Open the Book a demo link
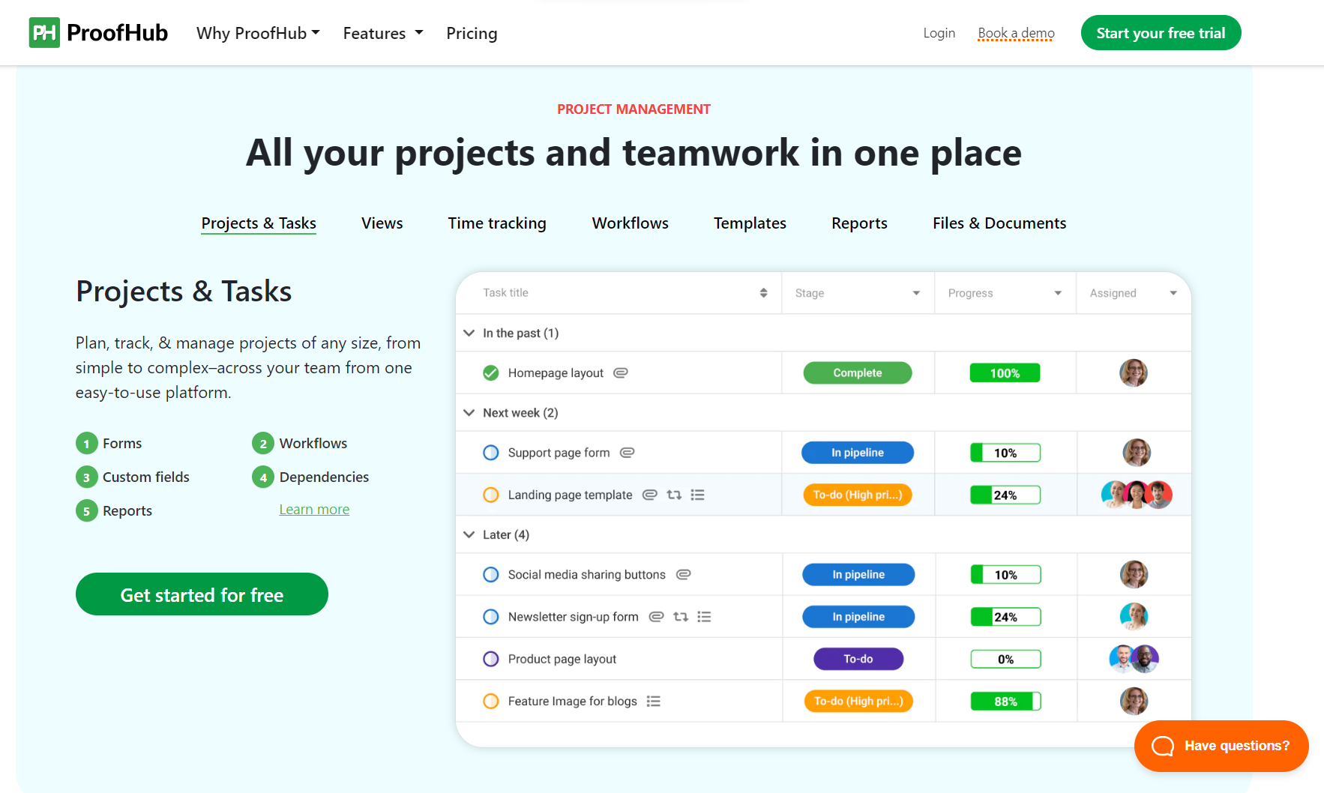 pos(1016,33)
